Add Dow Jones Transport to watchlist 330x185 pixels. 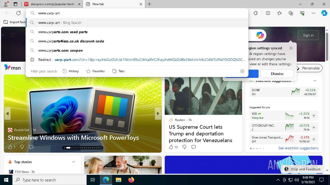coord(314,139)
